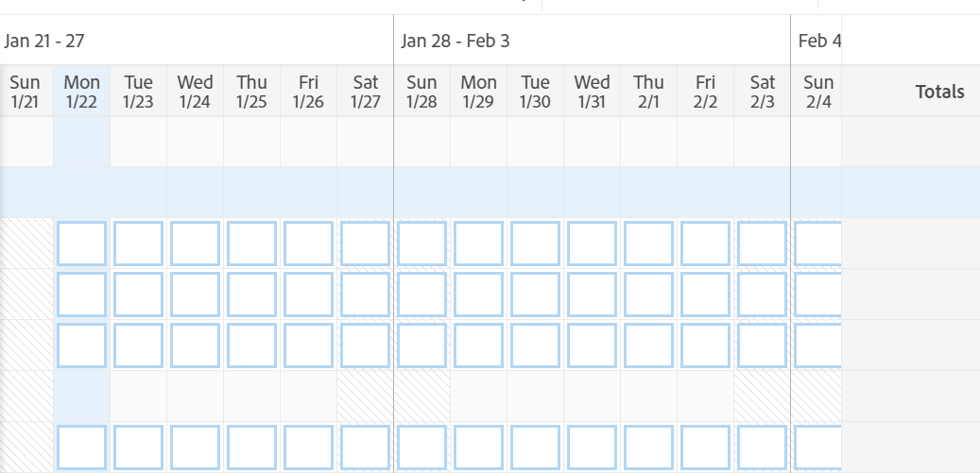This screenshot has width=980, height=473.
Task: Click first-row hour box under Sun 2/4
Action: point(817,244)
